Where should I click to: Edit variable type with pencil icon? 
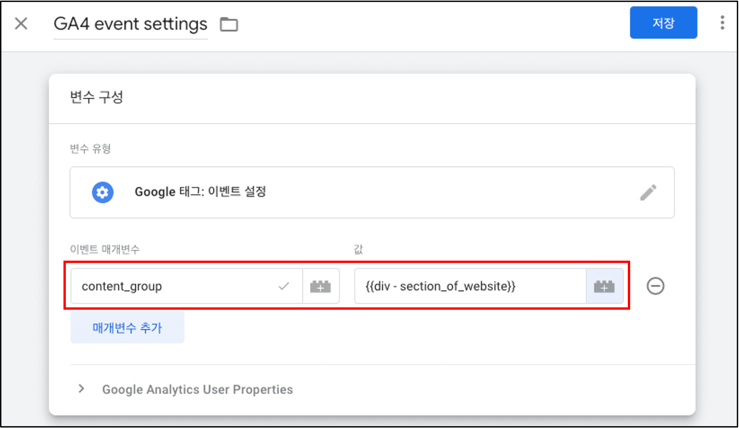[648, 192]
